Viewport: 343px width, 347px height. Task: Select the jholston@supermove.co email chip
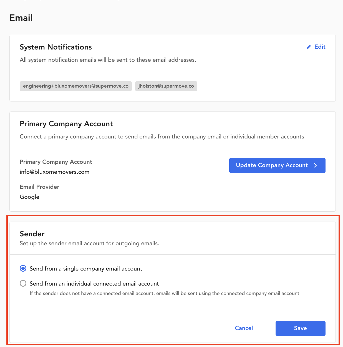coord(166,86)
